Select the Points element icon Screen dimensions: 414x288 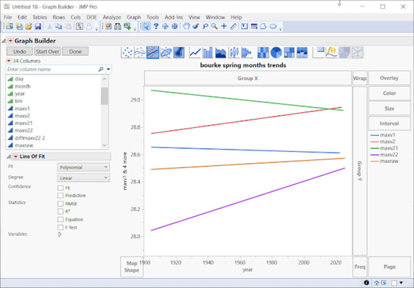tap(126, 52)
